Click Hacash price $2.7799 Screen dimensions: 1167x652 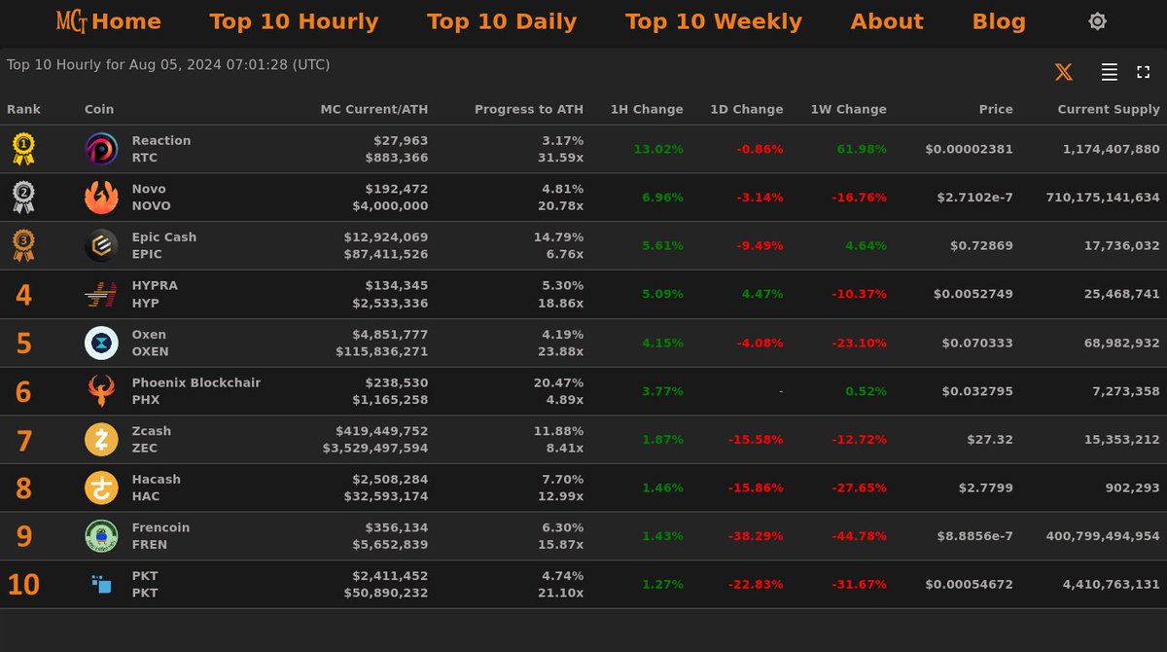click(x=986, y=488)
